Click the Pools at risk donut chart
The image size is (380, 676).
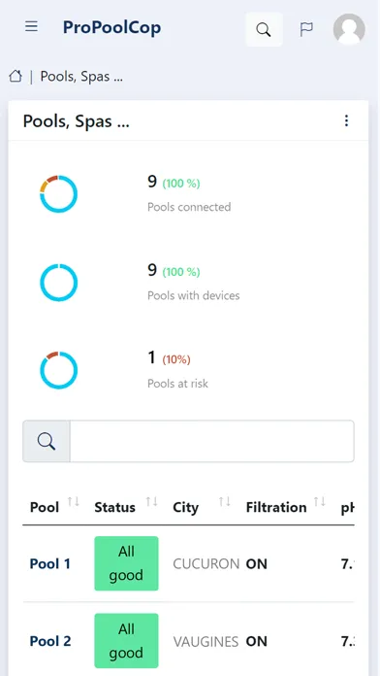tap(58, 370)
